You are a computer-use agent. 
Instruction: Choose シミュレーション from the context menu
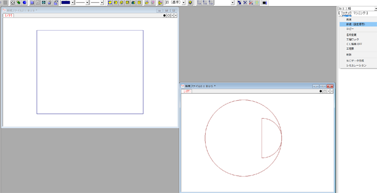pos(358,65)
